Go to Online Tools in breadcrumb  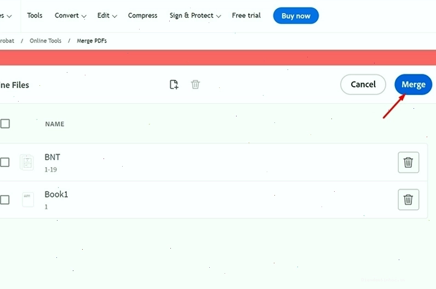click(x=45, y=41)
